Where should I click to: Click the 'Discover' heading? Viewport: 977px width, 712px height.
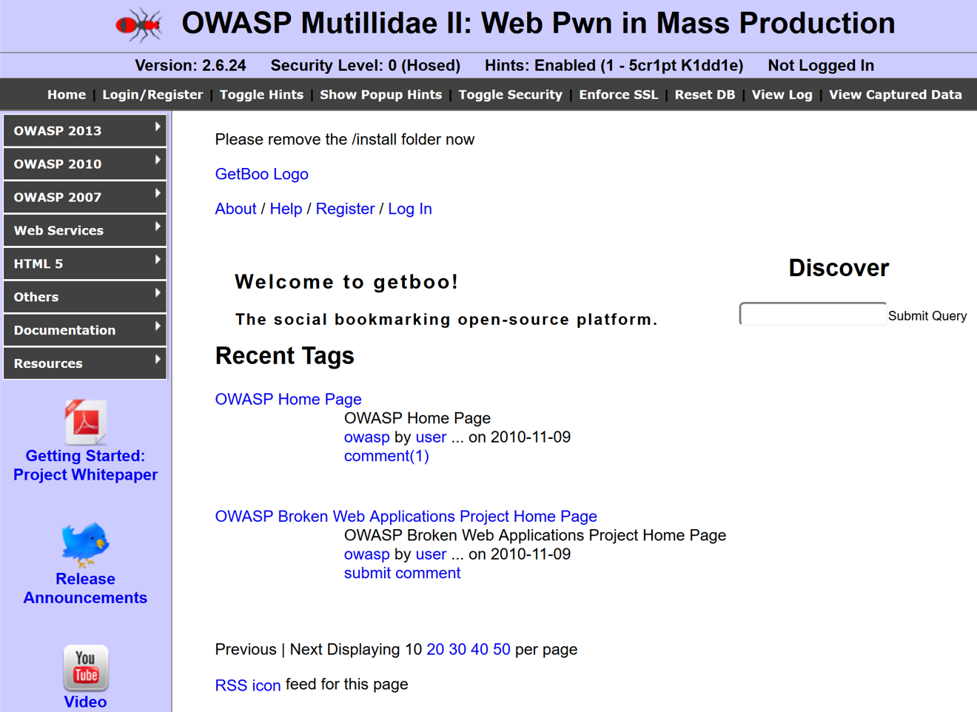[839, 268]
